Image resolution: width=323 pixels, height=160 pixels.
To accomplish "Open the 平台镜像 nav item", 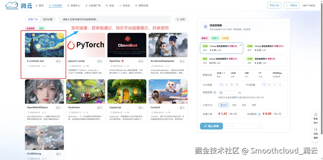I will (x=55, y=6).
